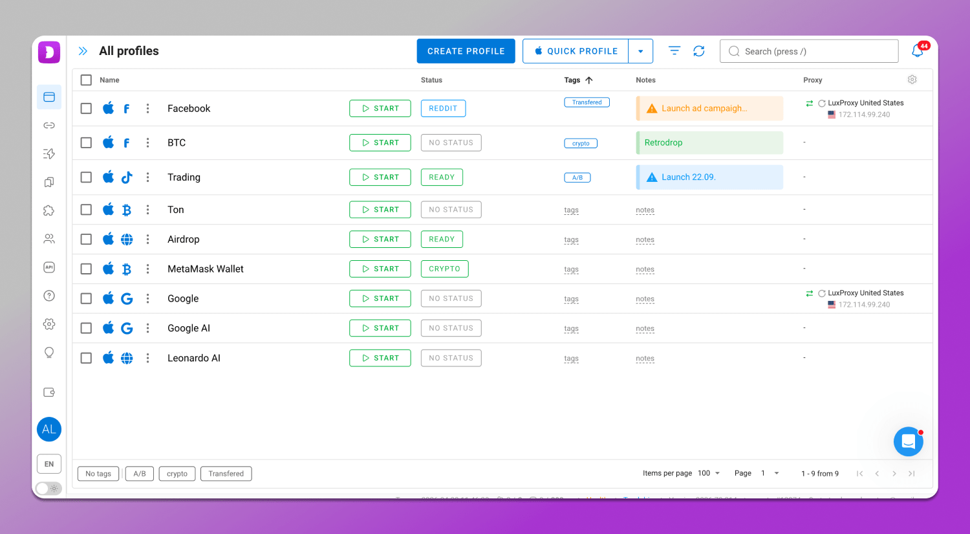Tick the checkbox for MetaMask Wallet
Screen dimensions: 970x534
86,269
